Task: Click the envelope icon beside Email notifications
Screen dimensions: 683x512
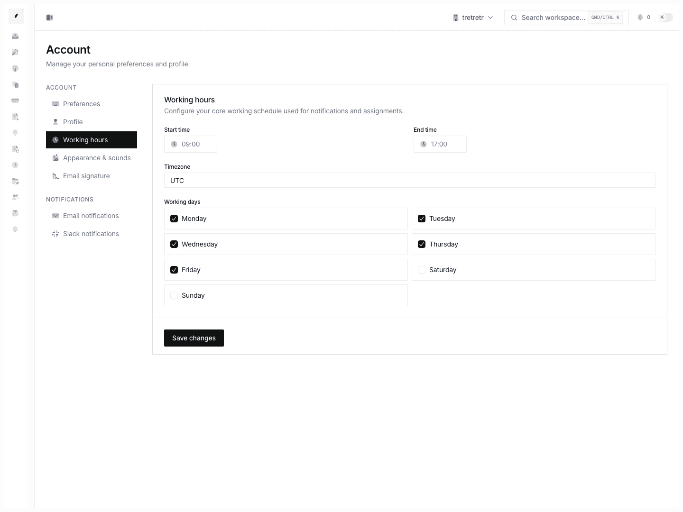Action: coord(55,216)
